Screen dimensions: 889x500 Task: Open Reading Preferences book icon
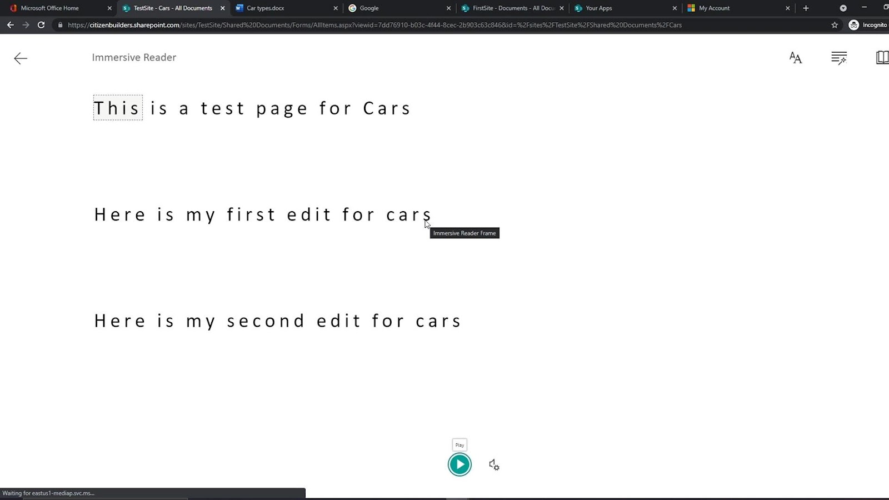[882, 58]
